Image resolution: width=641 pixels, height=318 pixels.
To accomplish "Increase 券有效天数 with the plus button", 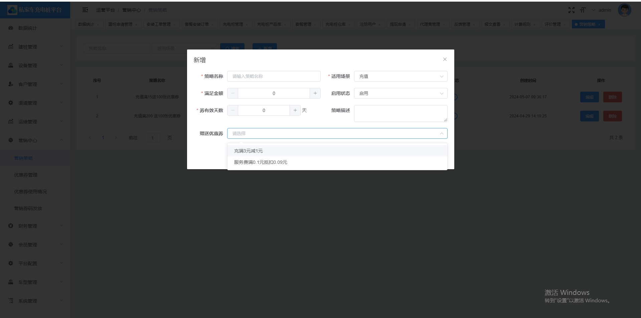I will pos(295,110).
